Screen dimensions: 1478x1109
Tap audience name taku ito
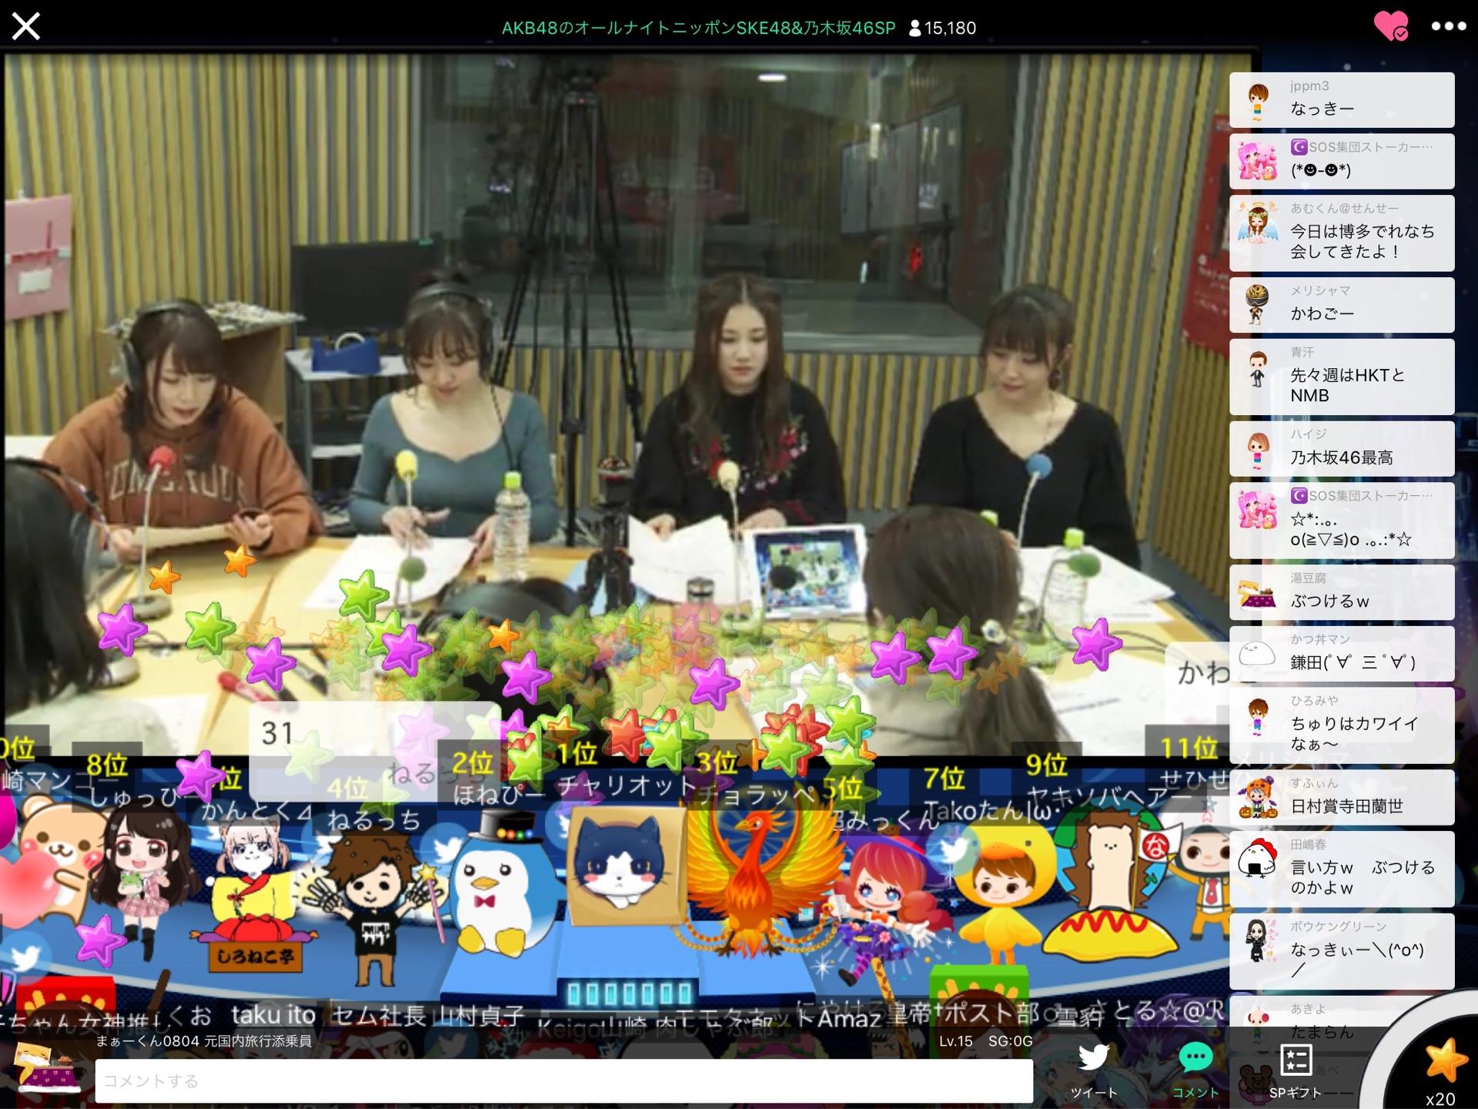point(273,1015)
